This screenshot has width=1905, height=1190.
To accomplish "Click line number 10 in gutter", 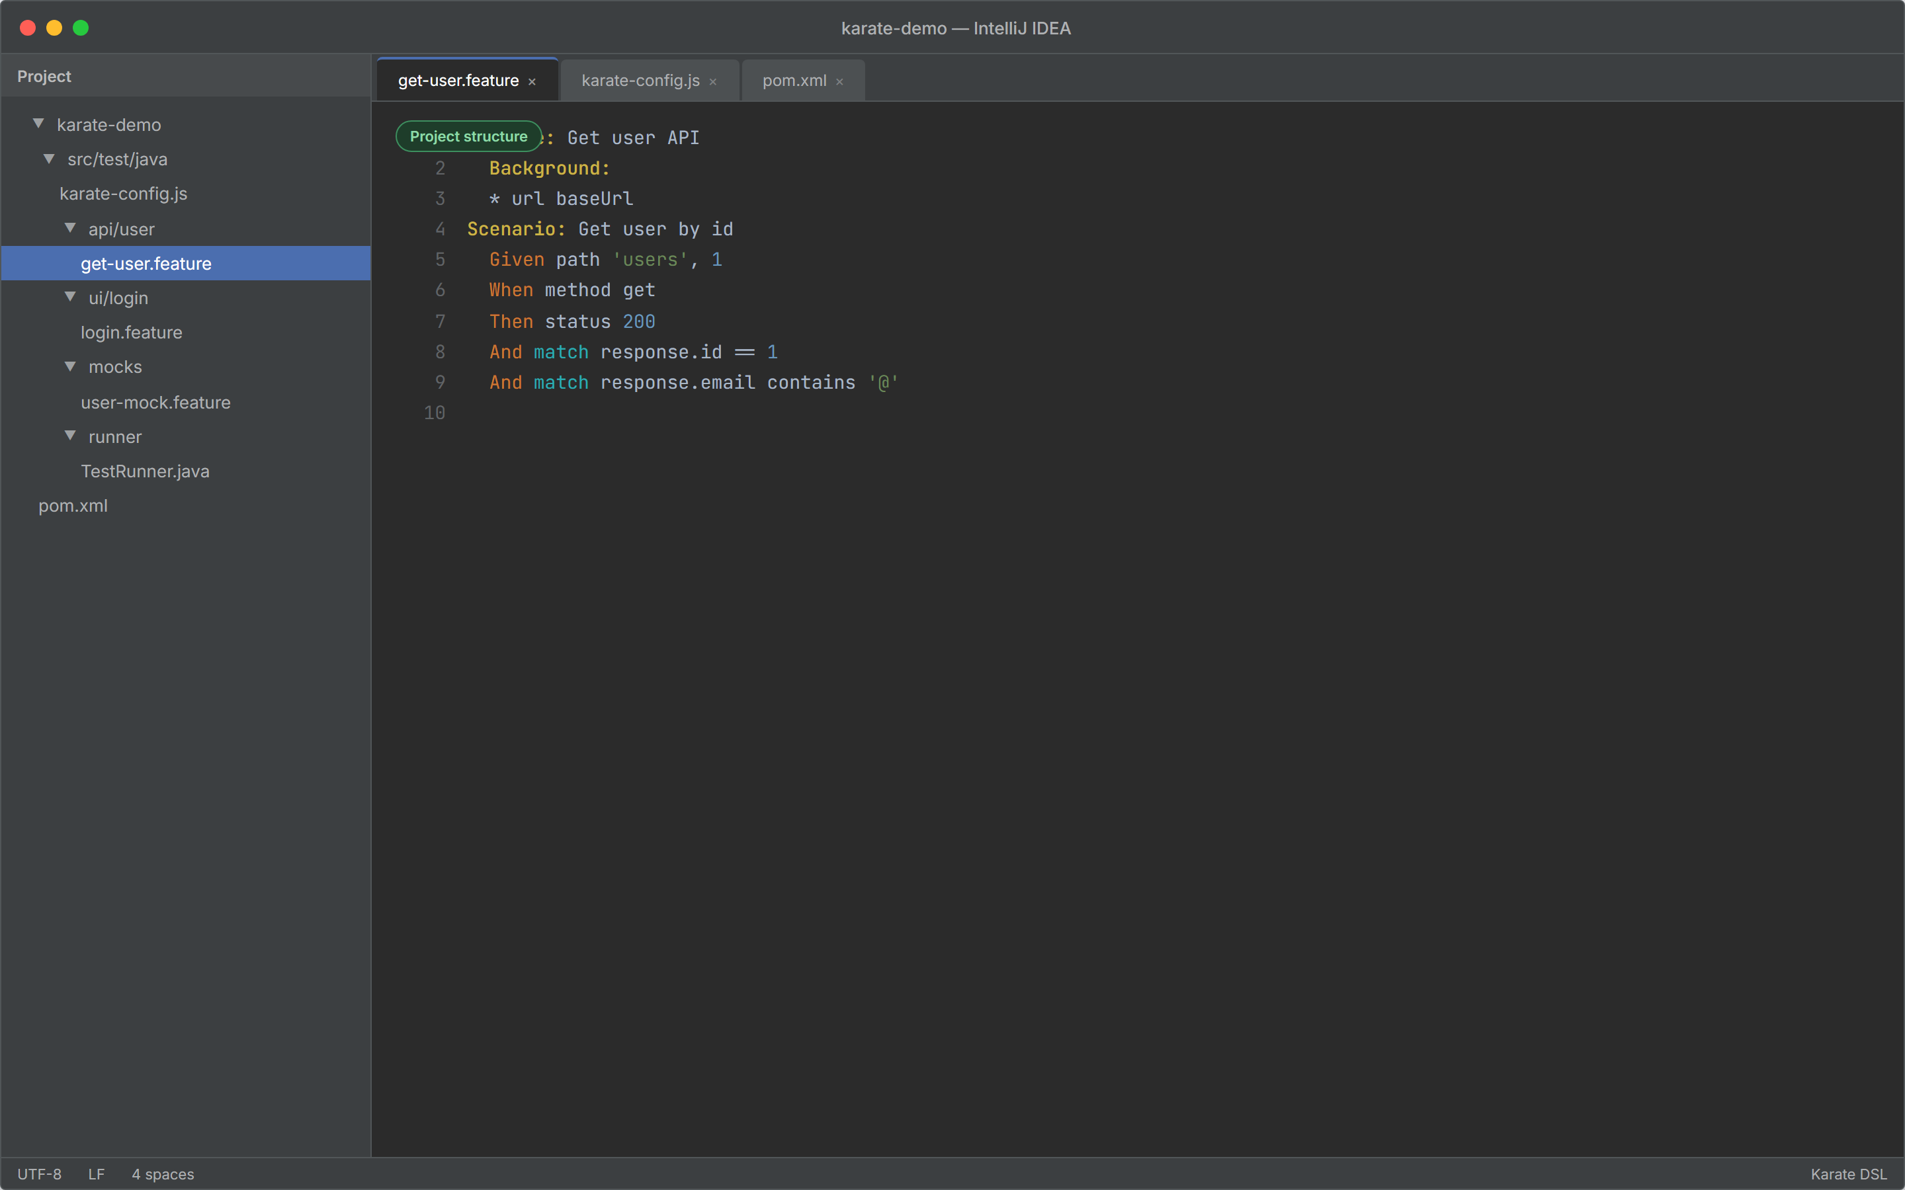I will (x=435, y=413).
